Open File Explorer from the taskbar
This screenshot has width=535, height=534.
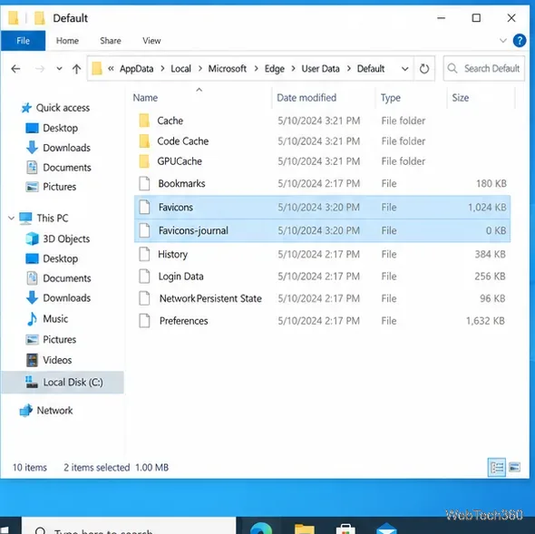tap(305, 529)
